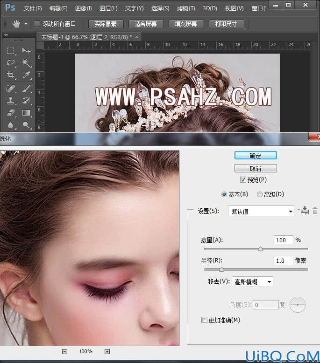Click the 填充屏幕 button

(186, 24)
